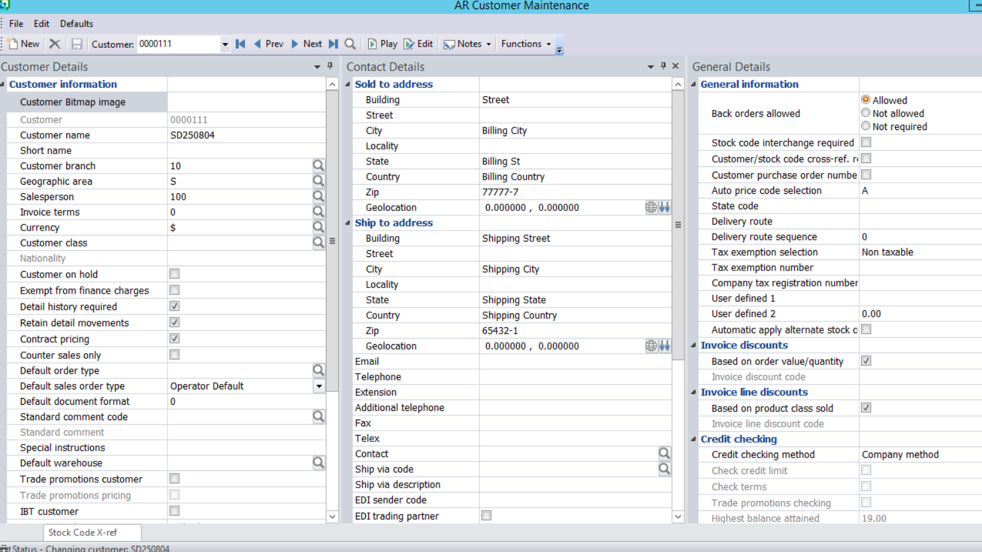Collapse the Ship to address section
The width and height of the screenshot is (982, 552).
(x=348, y=223)
